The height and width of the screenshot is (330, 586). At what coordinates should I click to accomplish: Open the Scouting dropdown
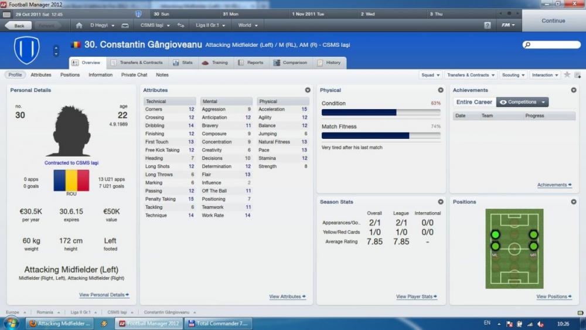513,75
